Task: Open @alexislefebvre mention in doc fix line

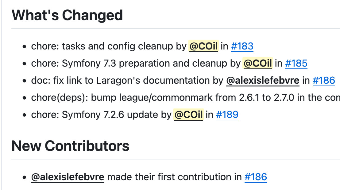Action: point(263,80)
